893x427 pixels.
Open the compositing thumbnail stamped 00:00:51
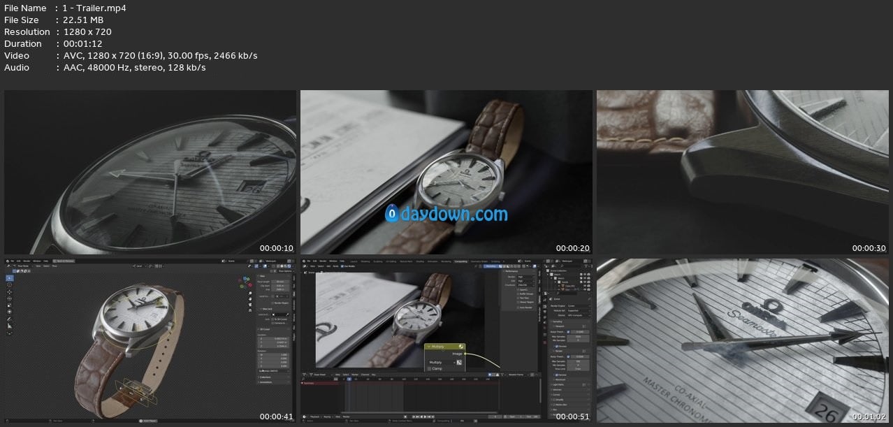tap(446, 341)
